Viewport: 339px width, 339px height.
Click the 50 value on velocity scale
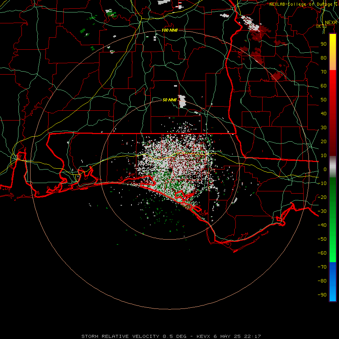324,100
